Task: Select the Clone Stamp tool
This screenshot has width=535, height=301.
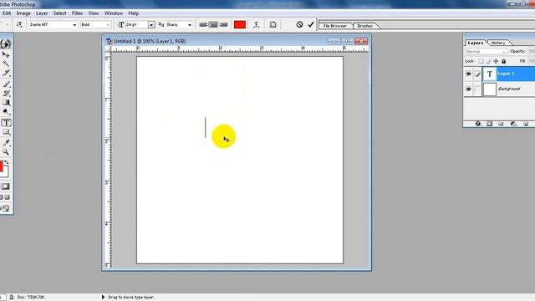Action: point(6,93)
